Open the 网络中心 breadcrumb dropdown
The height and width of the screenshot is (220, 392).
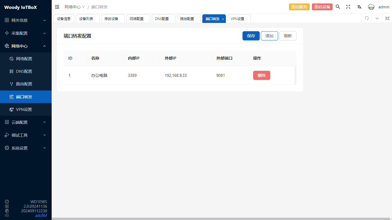point(75,7)
